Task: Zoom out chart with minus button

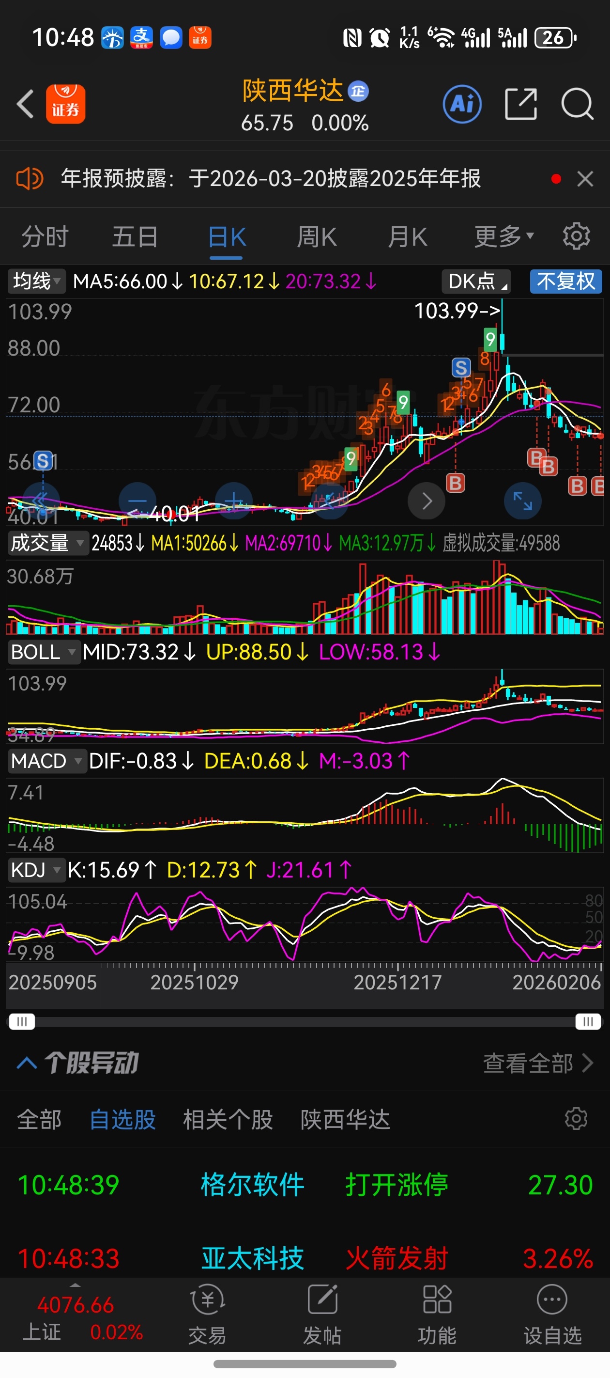Action: pos(137,501)
